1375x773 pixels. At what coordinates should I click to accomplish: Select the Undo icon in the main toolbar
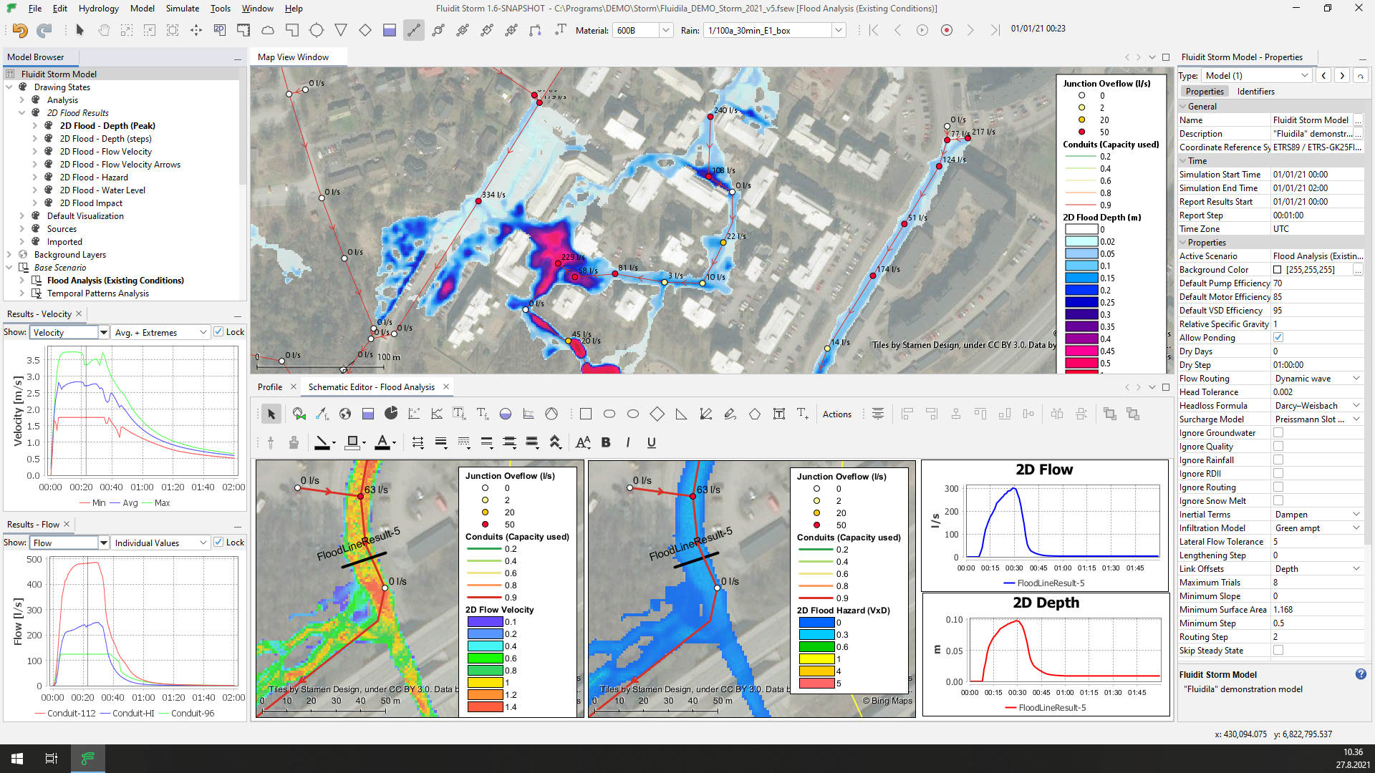click(19, 30)
